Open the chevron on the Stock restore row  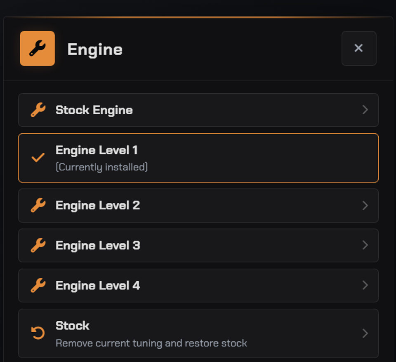pos(365,333)
